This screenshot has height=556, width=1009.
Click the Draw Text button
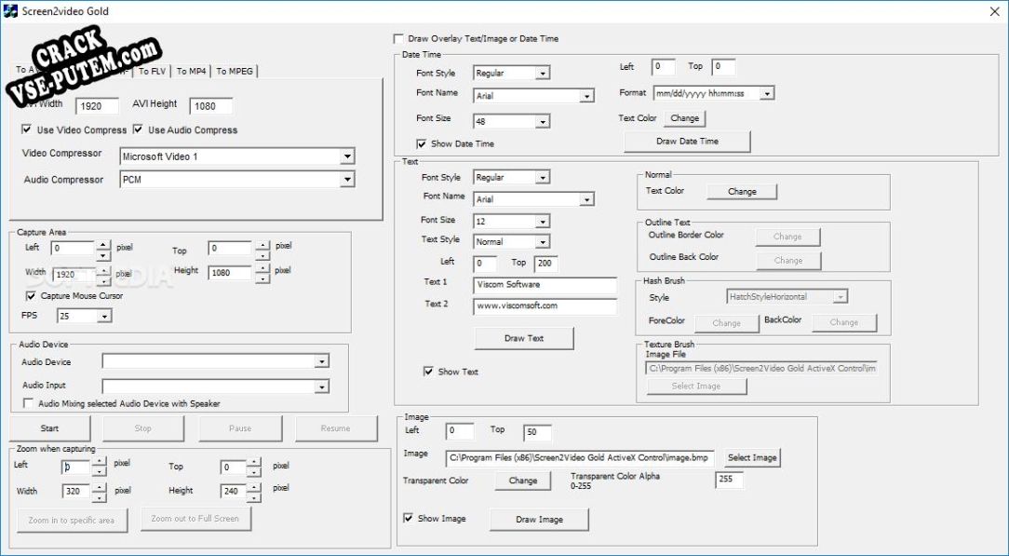tap(524, 338)
